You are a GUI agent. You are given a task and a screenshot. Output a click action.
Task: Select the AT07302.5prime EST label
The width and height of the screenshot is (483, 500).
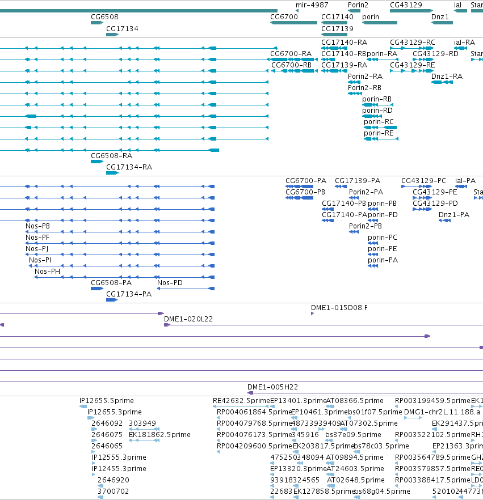pyautogui.click(x=369, y=423)
